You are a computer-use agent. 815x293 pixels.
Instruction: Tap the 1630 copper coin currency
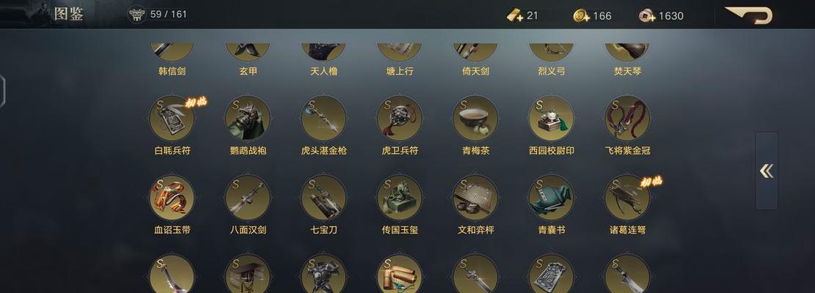pos(661,15)
